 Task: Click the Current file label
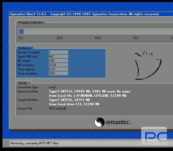point(25,108)
